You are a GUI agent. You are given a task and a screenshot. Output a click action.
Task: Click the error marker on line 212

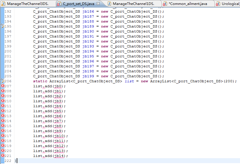pos(3,111)
